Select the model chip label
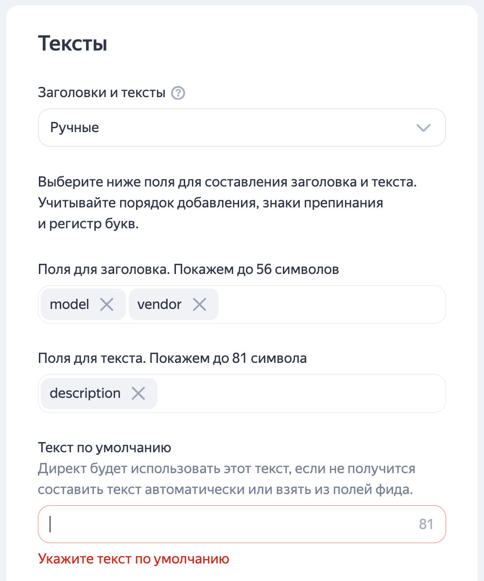This screenshot has height=581, width=484. coord(69,305)
